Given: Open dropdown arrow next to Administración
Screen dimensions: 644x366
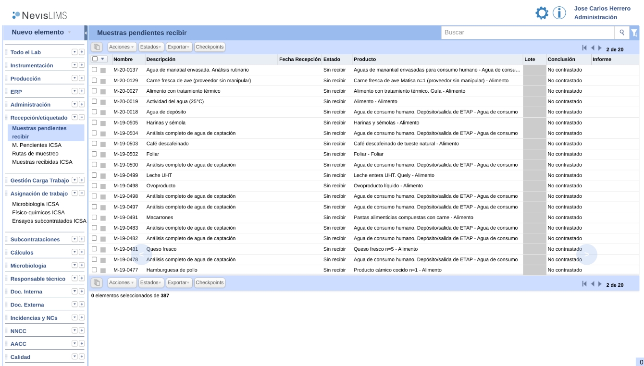Looking at the screenshot, I should (74, 103).
